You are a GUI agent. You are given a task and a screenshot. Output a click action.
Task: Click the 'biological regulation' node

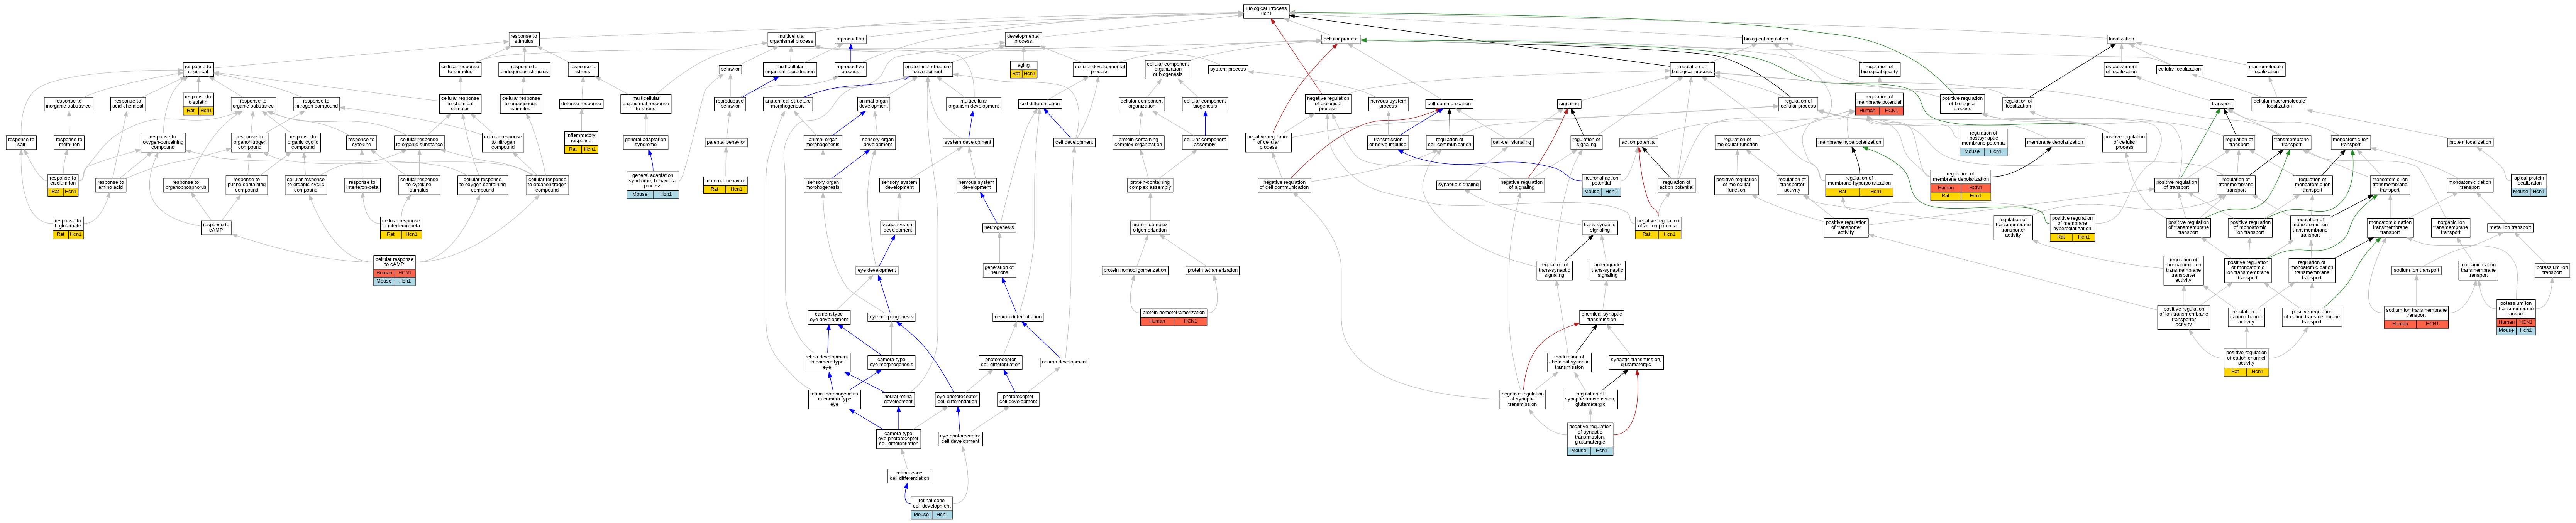[x=1766, y=39]
